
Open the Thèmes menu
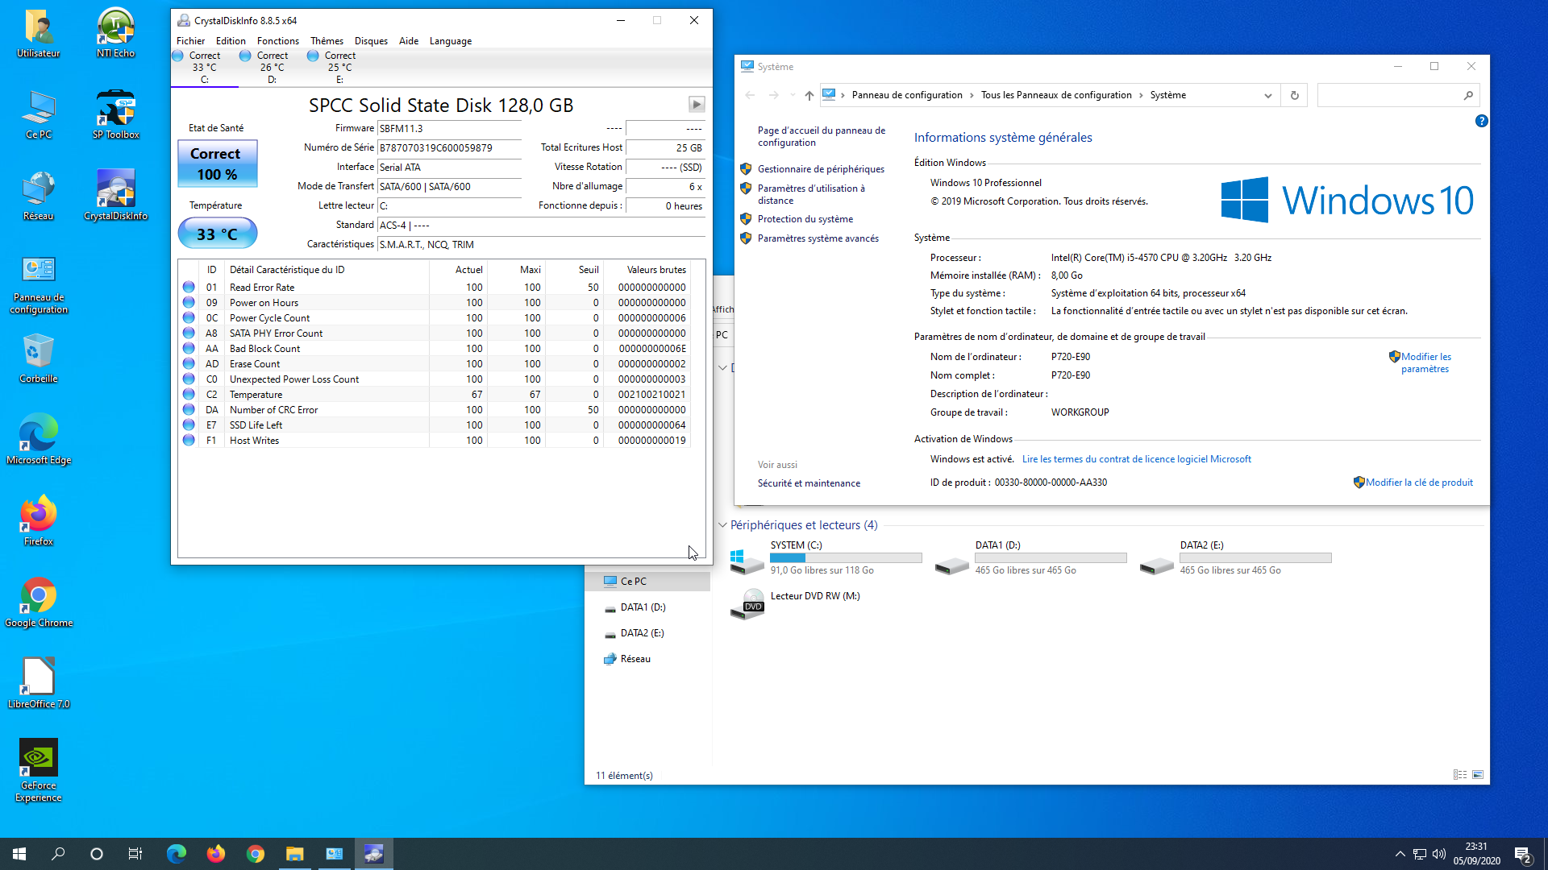pos(327,41)
